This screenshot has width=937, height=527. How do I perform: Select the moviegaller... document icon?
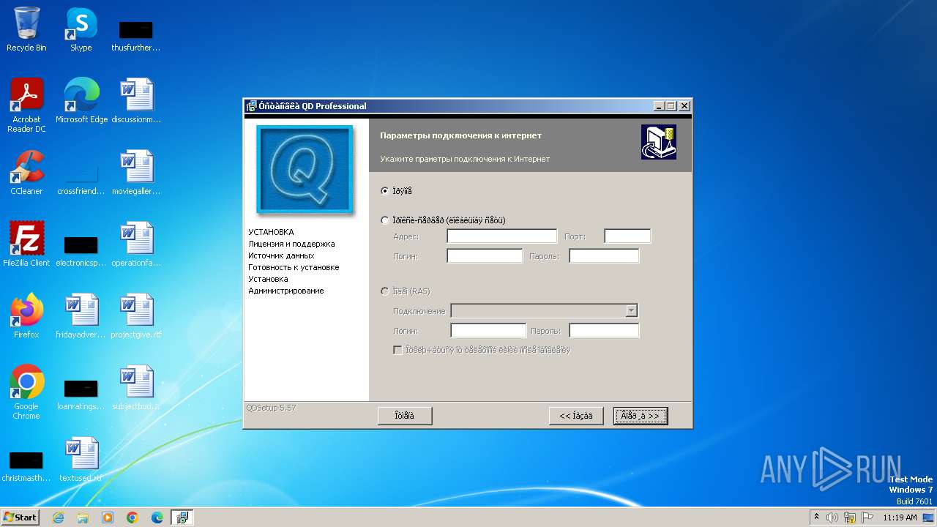click(136, 172)
